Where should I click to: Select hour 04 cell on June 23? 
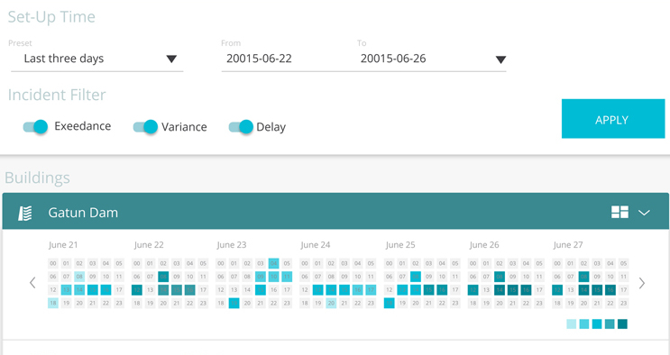pyautogui.click(x=273, y=263)
